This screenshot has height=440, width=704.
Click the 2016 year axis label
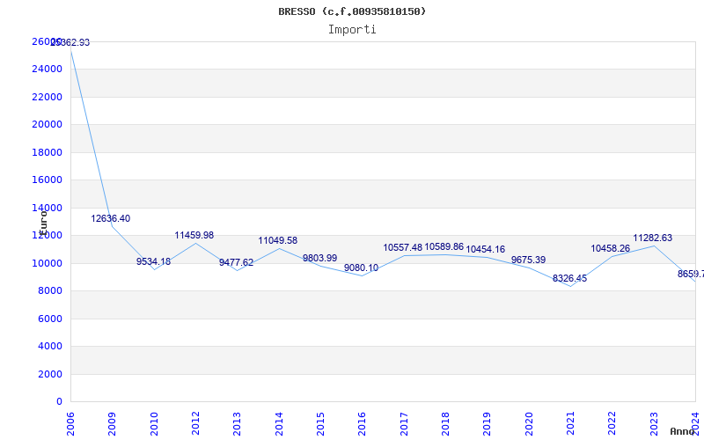pyautogui.click(x=363, y=422)
